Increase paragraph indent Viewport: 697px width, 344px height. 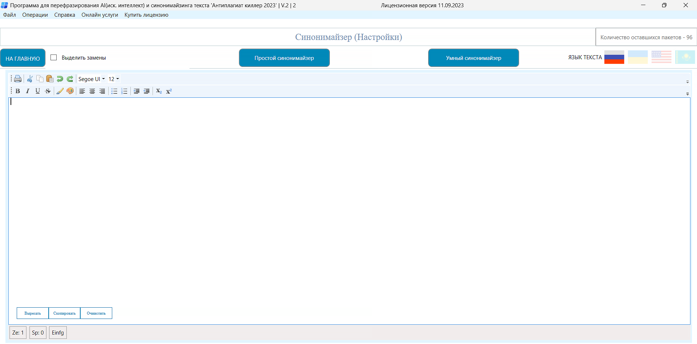click(x=137, y=91)
